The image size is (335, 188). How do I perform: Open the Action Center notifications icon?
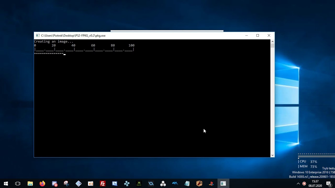329,184
